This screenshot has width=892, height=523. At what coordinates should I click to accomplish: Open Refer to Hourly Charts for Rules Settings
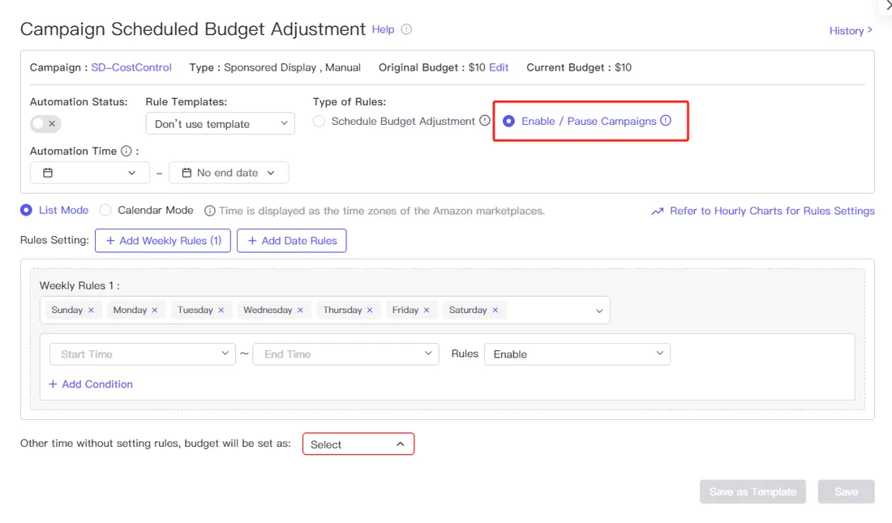[x=772, y=211]
